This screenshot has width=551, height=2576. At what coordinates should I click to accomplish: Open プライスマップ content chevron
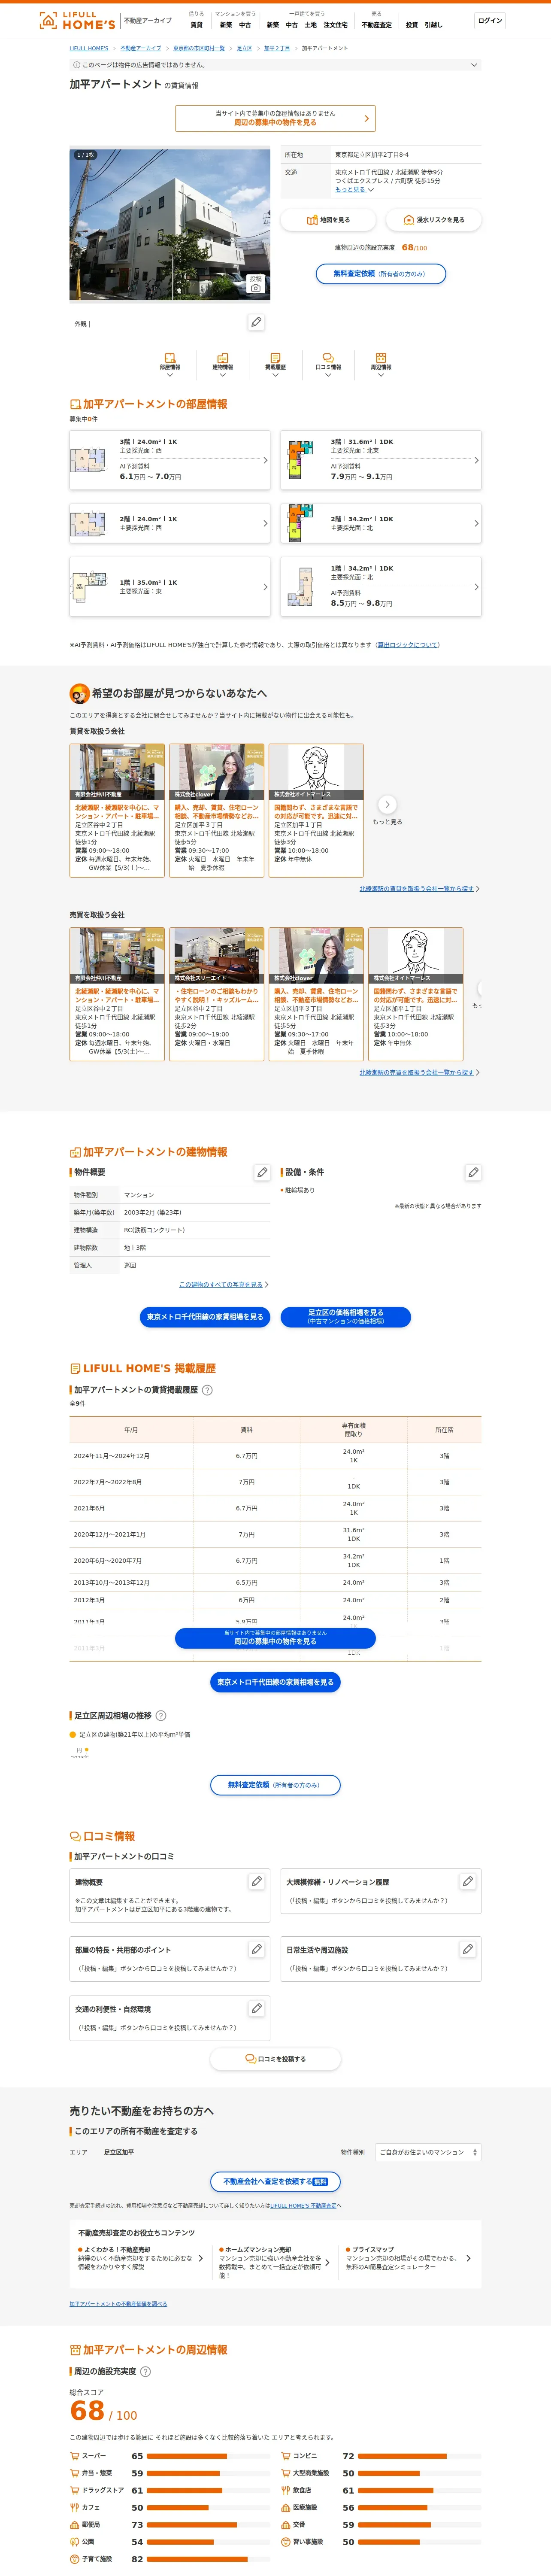pyautogui.click(x=468, y=2258)
